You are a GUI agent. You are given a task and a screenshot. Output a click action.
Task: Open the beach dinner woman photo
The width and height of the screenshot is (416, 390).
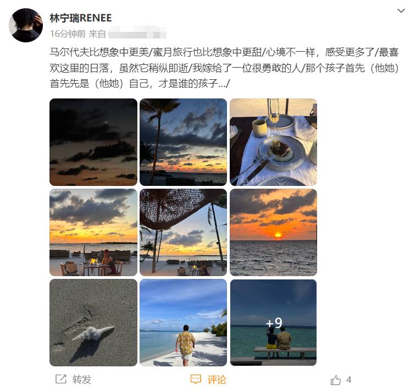(x=93, y=232)
